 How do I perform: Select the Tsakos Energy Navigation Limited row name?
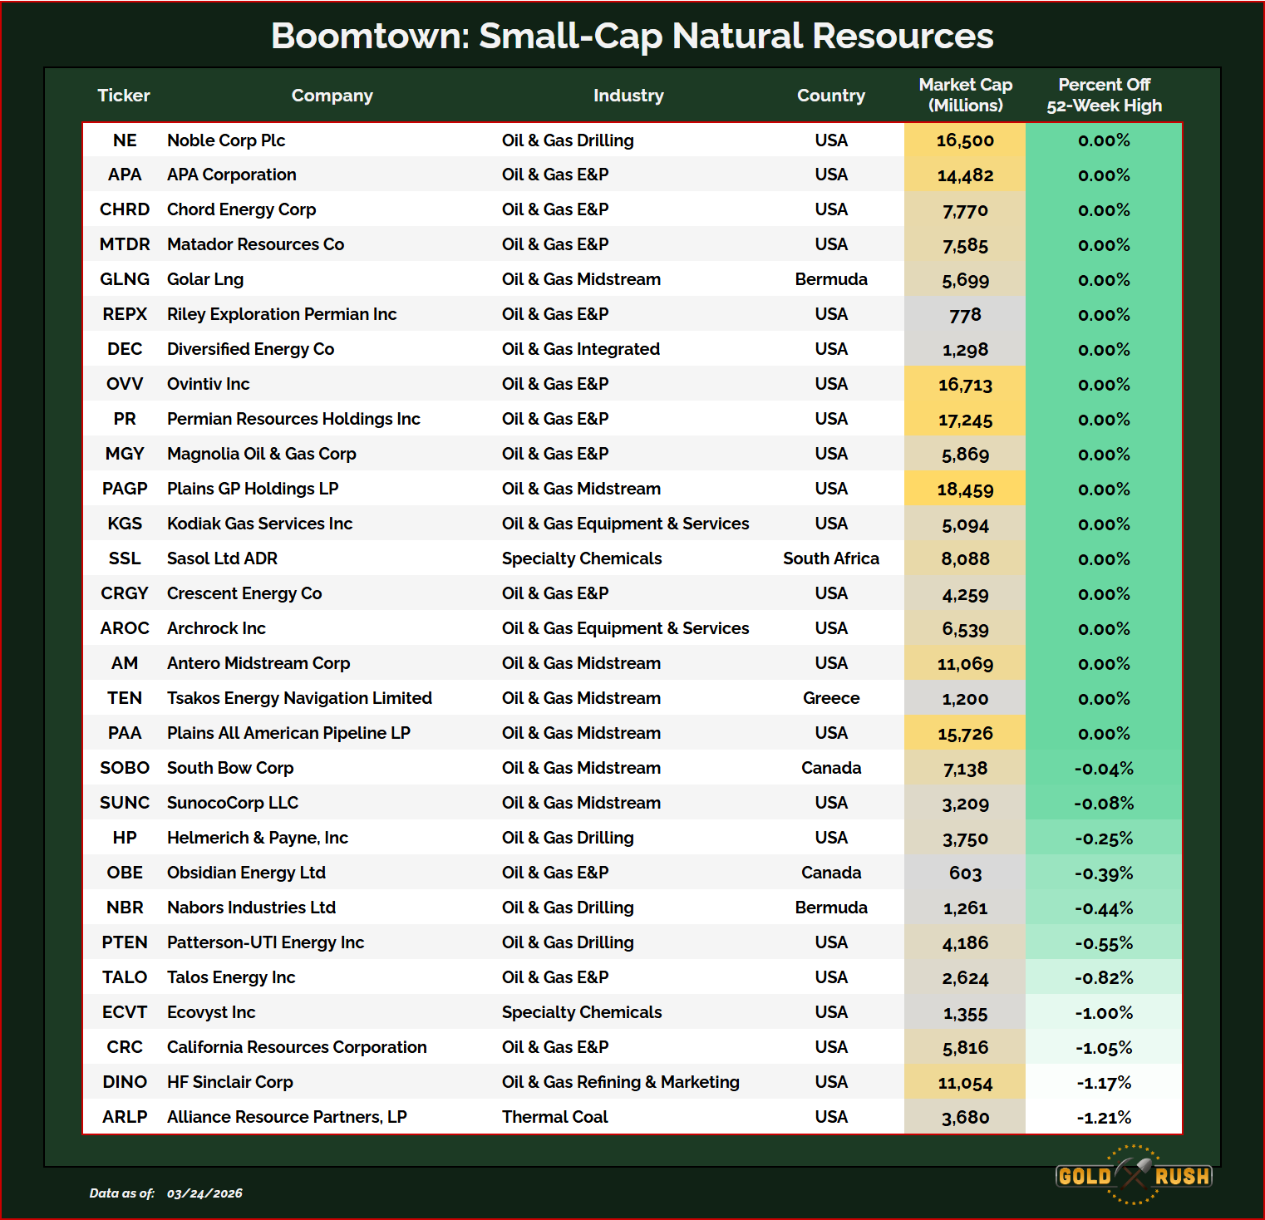299,698
